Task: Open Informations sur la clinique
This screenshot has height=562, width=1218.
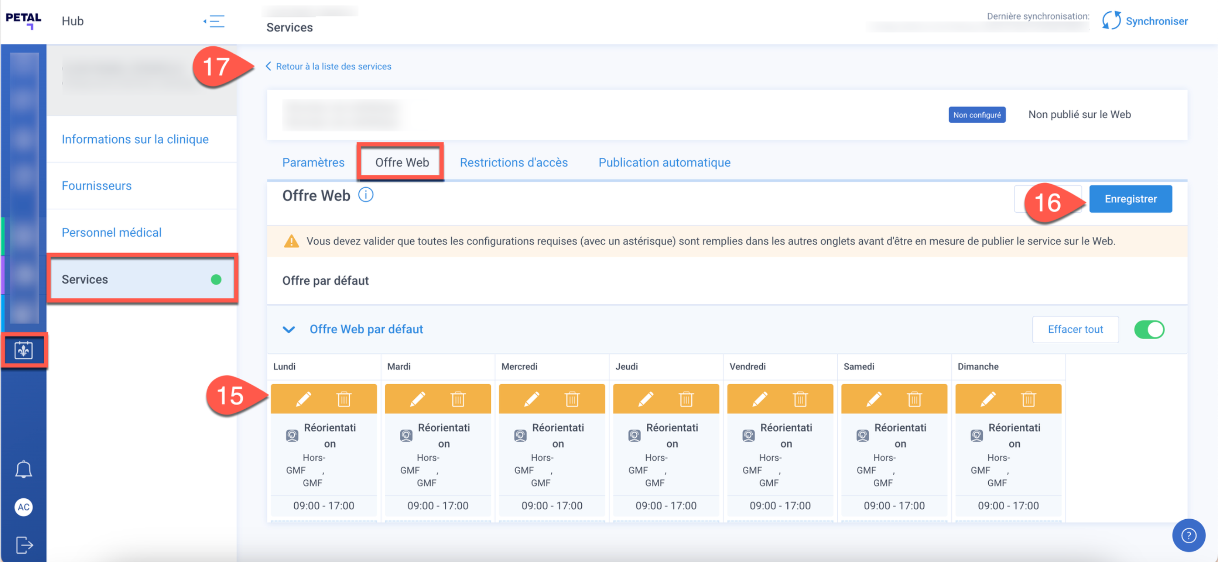Action: [x=141, y=139]
